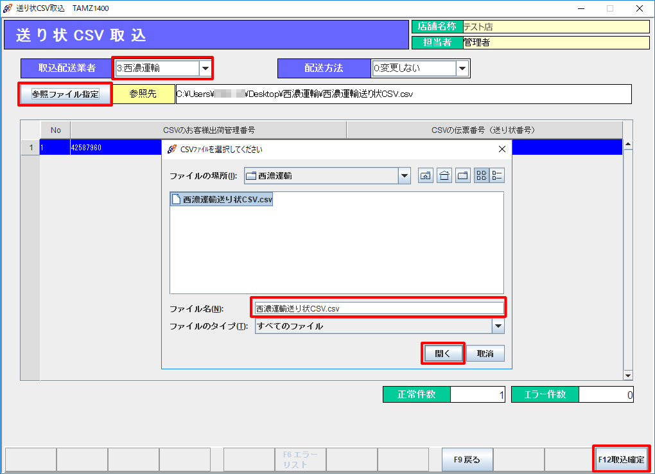This screenshot has width=655, height=474.
Task: Switch file dialog to details view
Action: click(x=496, y=176)
